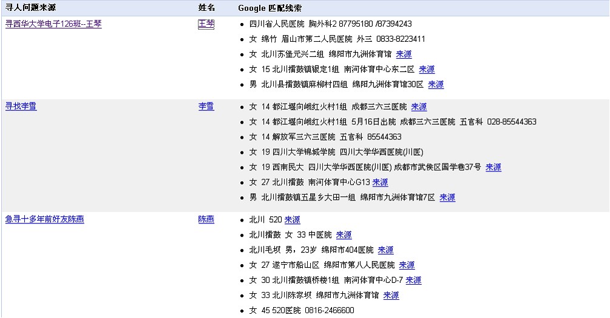Open 来源 for 北川苏堡元兴二组 绵阳市九洲体育馆
Screen dimensions: 610x318
[x=404, y=55]
